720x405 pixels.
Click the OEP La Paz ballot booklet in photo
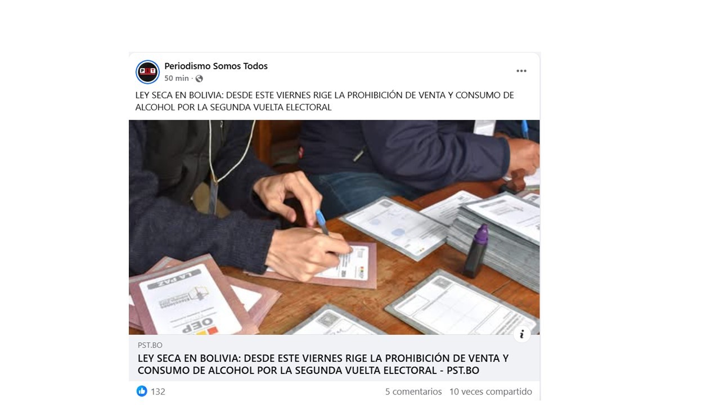189,298
